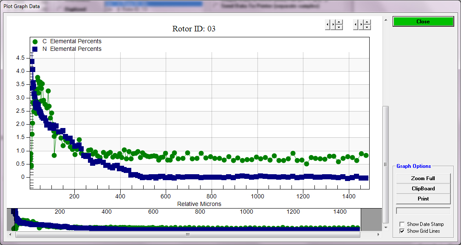Click the horizontal scrollbar right arrow
This screenshot has height=245, width=461.
pos(379,234)
